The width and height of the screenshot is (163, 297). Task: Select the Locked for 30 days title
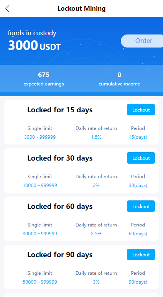pyautogui.click(x=60, y=158)
